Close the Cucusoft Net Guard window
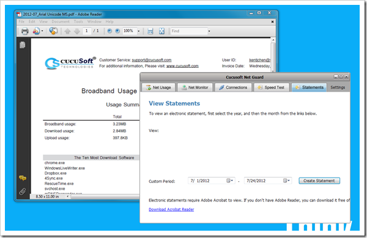 tap(346, 77)
